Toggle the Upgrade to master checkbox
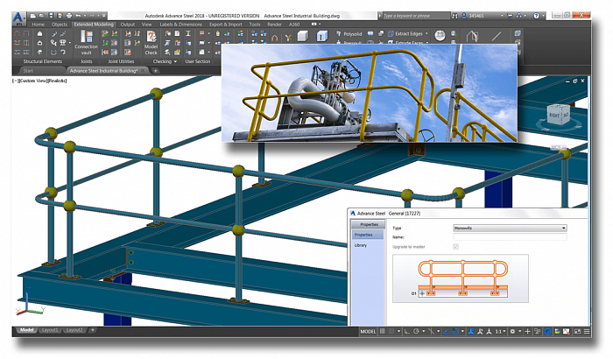This screenshot has height=359, width=613. tap(456, 246)
